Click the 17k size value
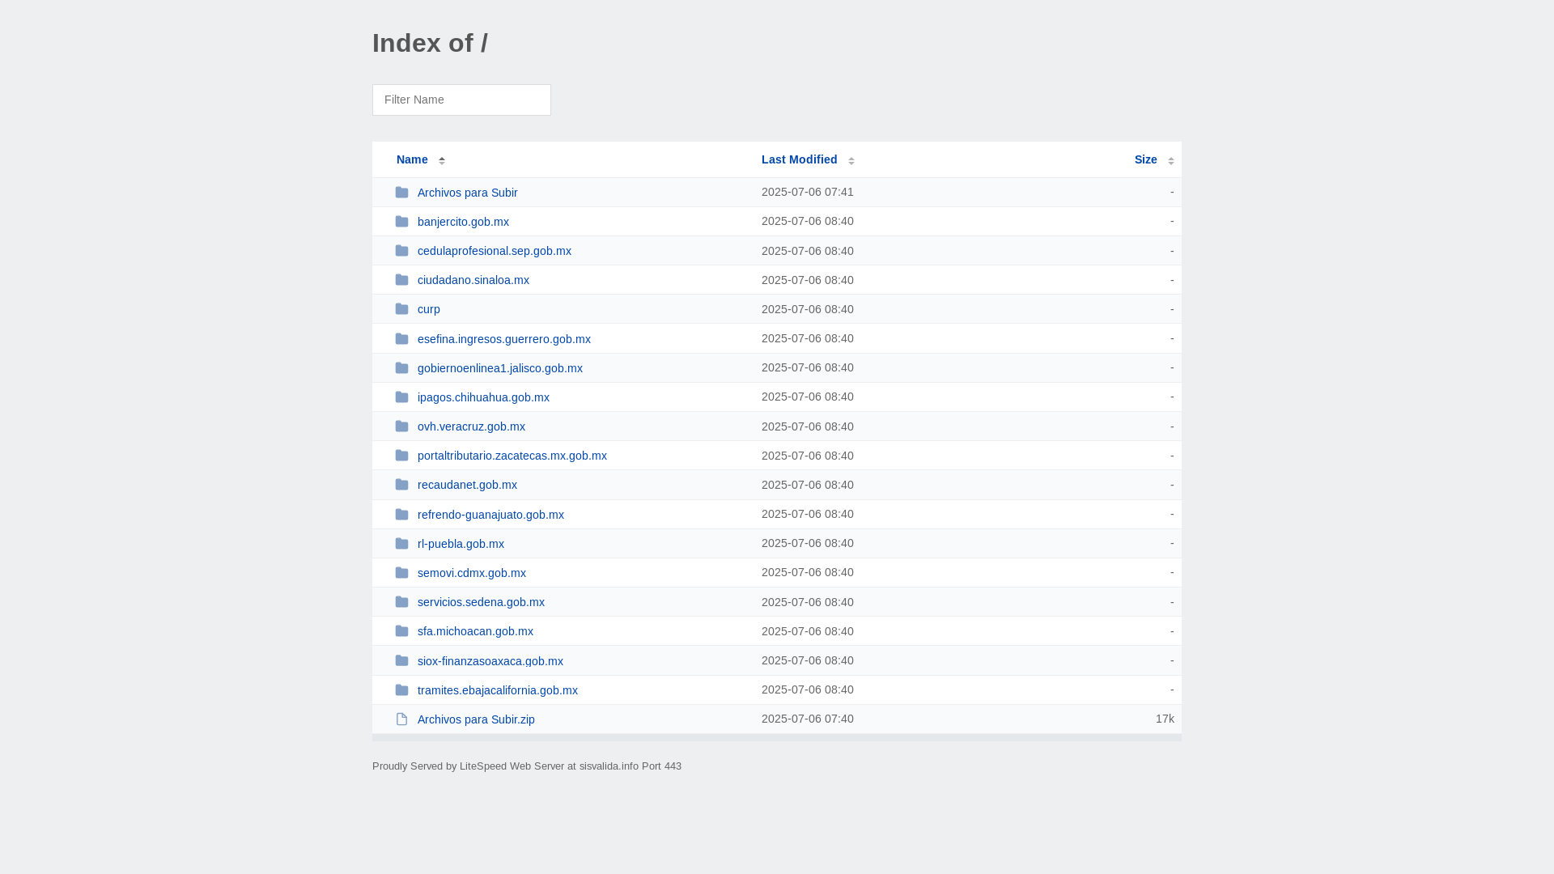The image size is (1554, 874). tap(1165, 719)
